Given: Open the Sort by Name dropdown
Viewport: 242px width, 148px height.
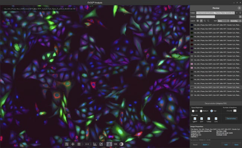Looking at the screenshot, I should click(x=223, y=21).
